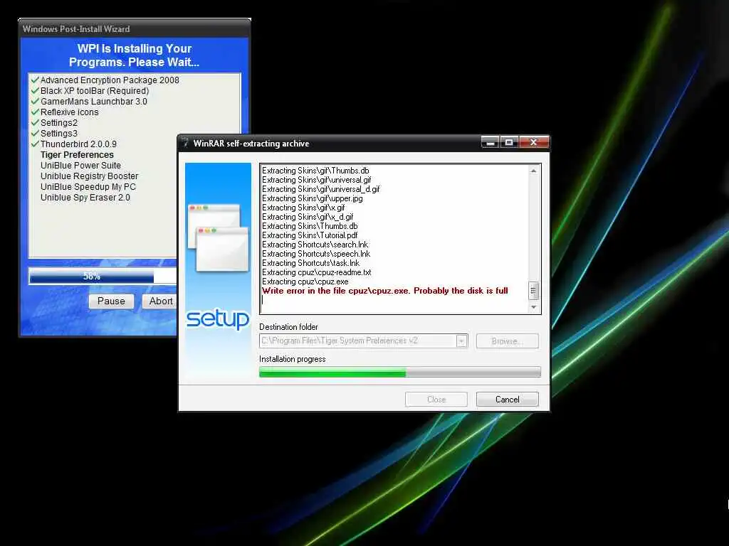
Task: Click log line 'Extracting Skins\Thumbs.db'
Action: pos(310,226)
